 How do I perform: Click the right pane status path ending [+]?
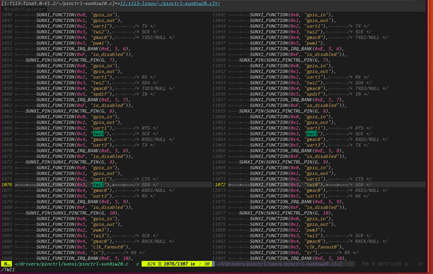click(280, 264)
